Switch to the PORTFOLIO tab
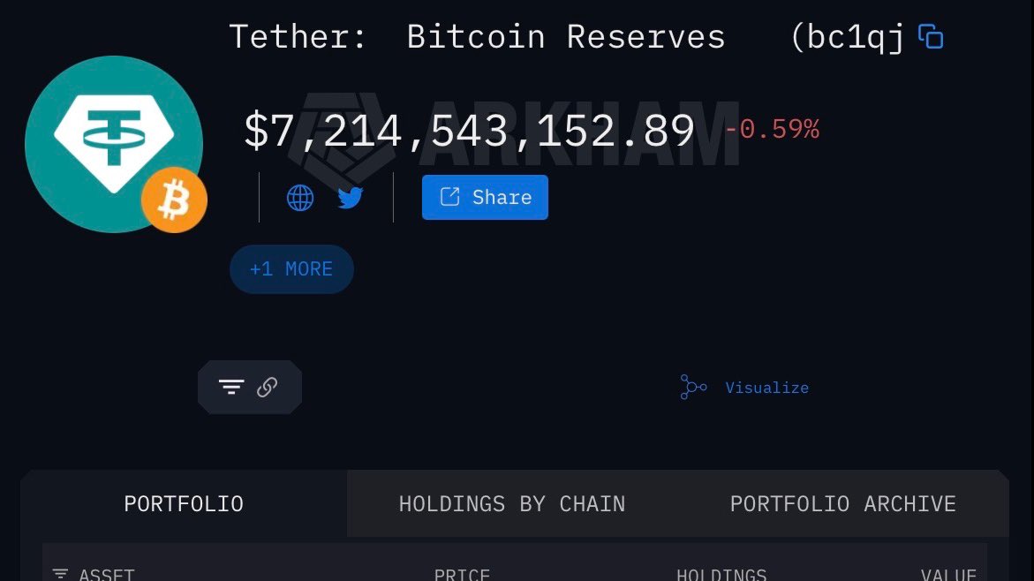The width and height of the screenshot is (1034, 581). point(184,504)
